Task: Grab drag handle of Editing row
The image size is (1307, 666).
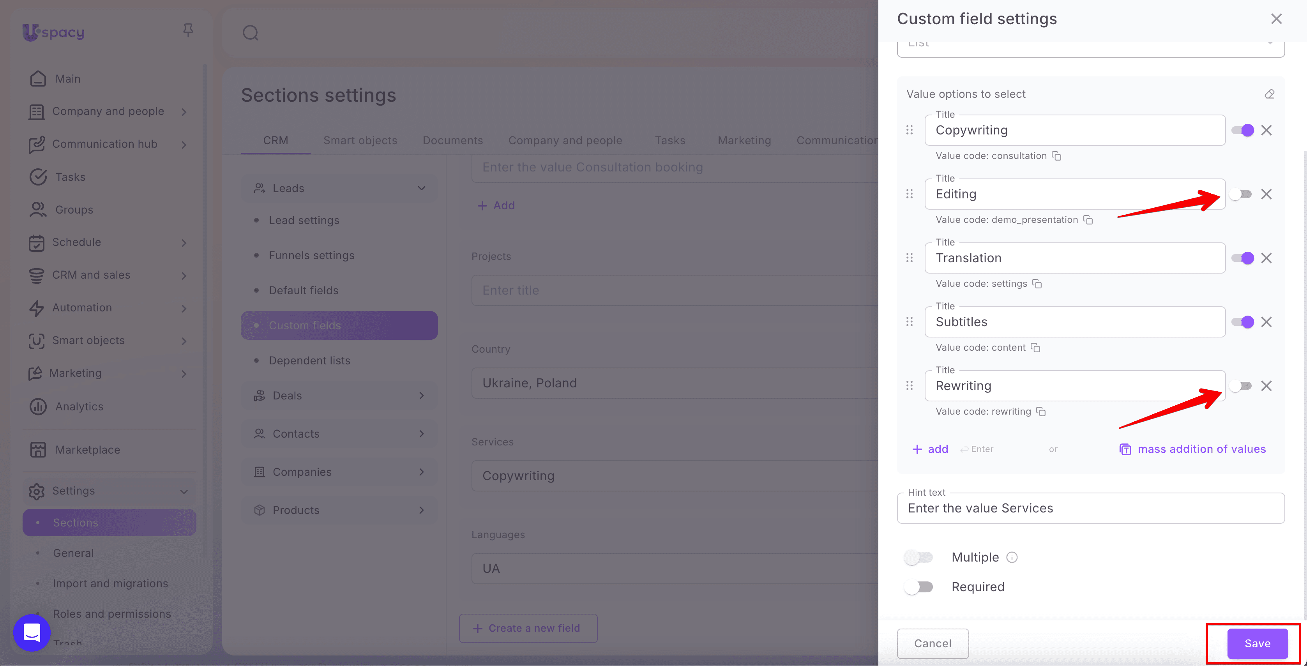Action: (909, 194)
